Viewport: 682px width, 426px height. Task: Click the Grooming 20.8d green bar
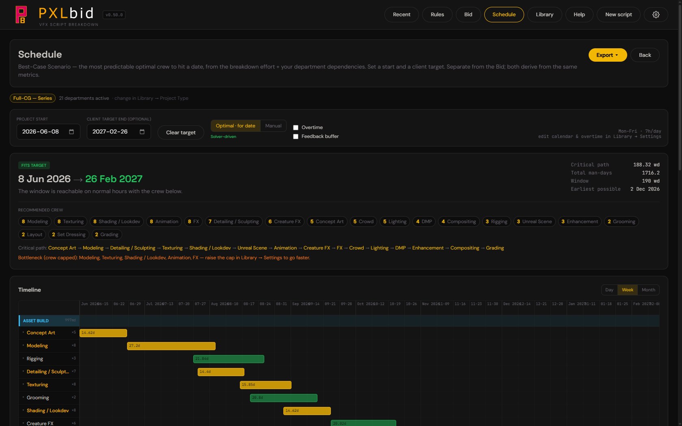point(284,398)
